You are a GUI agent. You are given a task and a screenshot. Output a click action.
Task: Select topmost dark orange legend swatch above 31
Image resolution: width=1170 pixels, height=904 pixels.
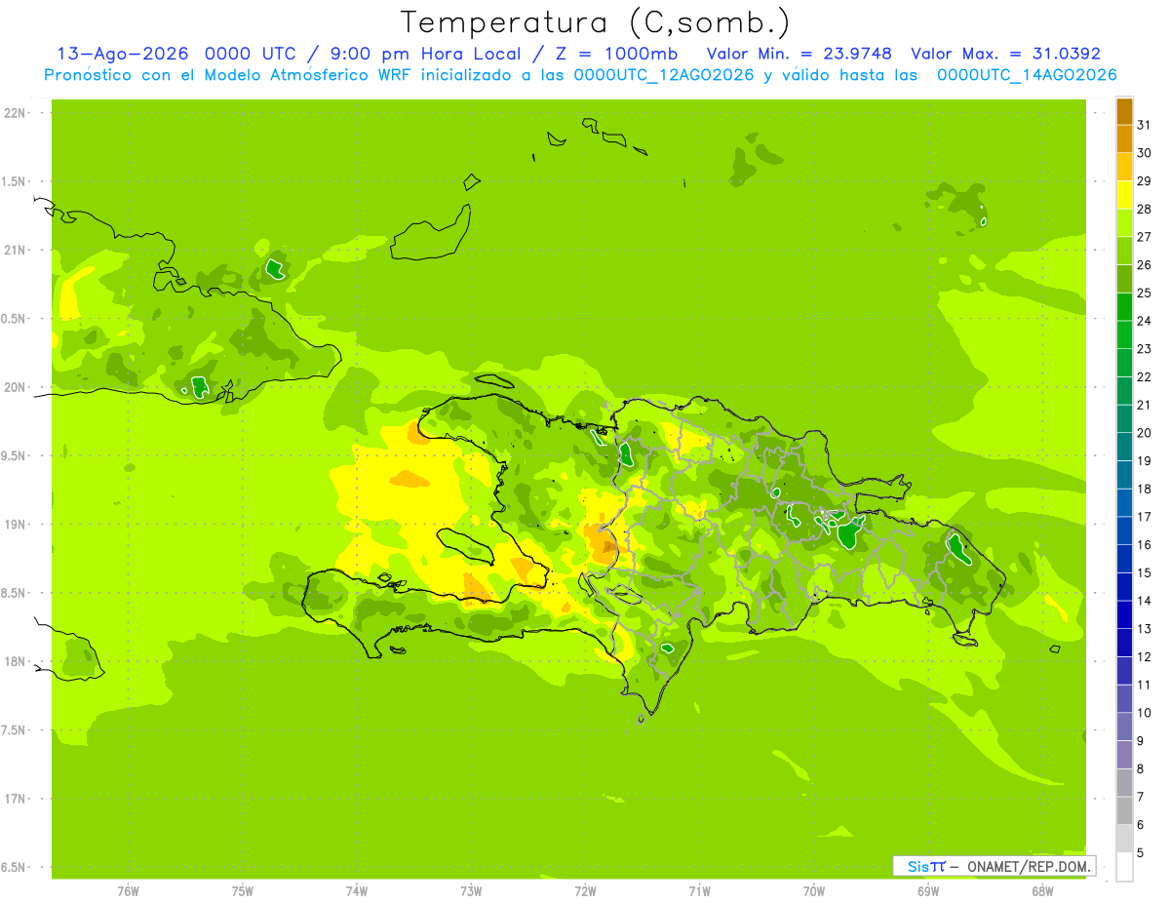1124,111
